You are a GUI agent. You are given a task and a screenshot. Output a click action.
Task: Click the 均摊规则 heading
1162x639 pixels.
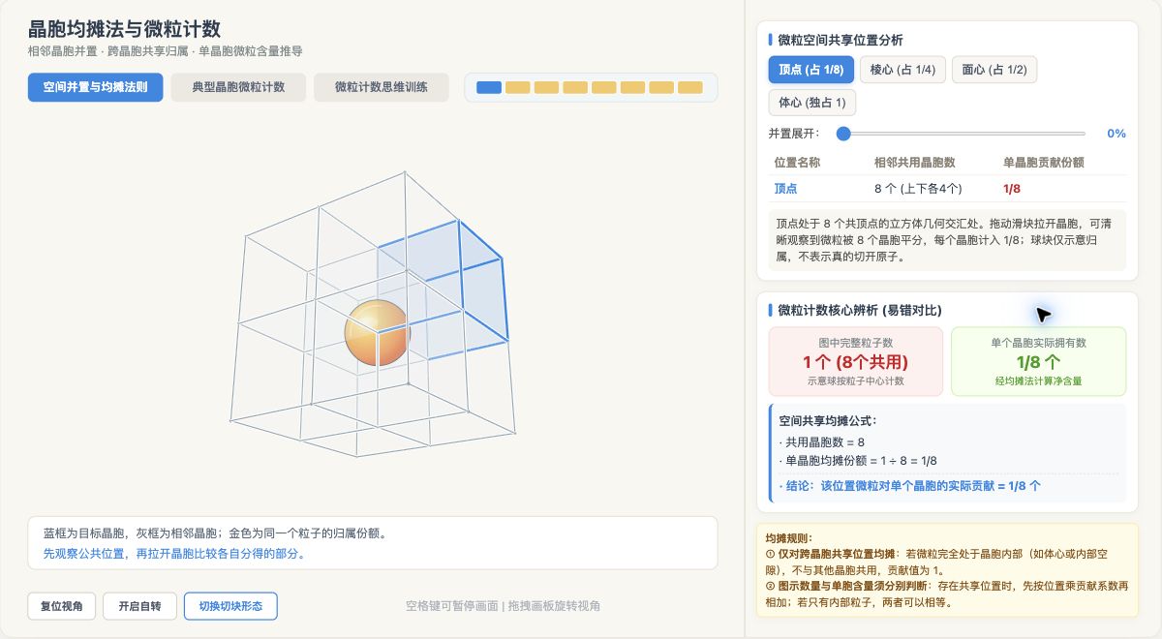click(789, 538)
